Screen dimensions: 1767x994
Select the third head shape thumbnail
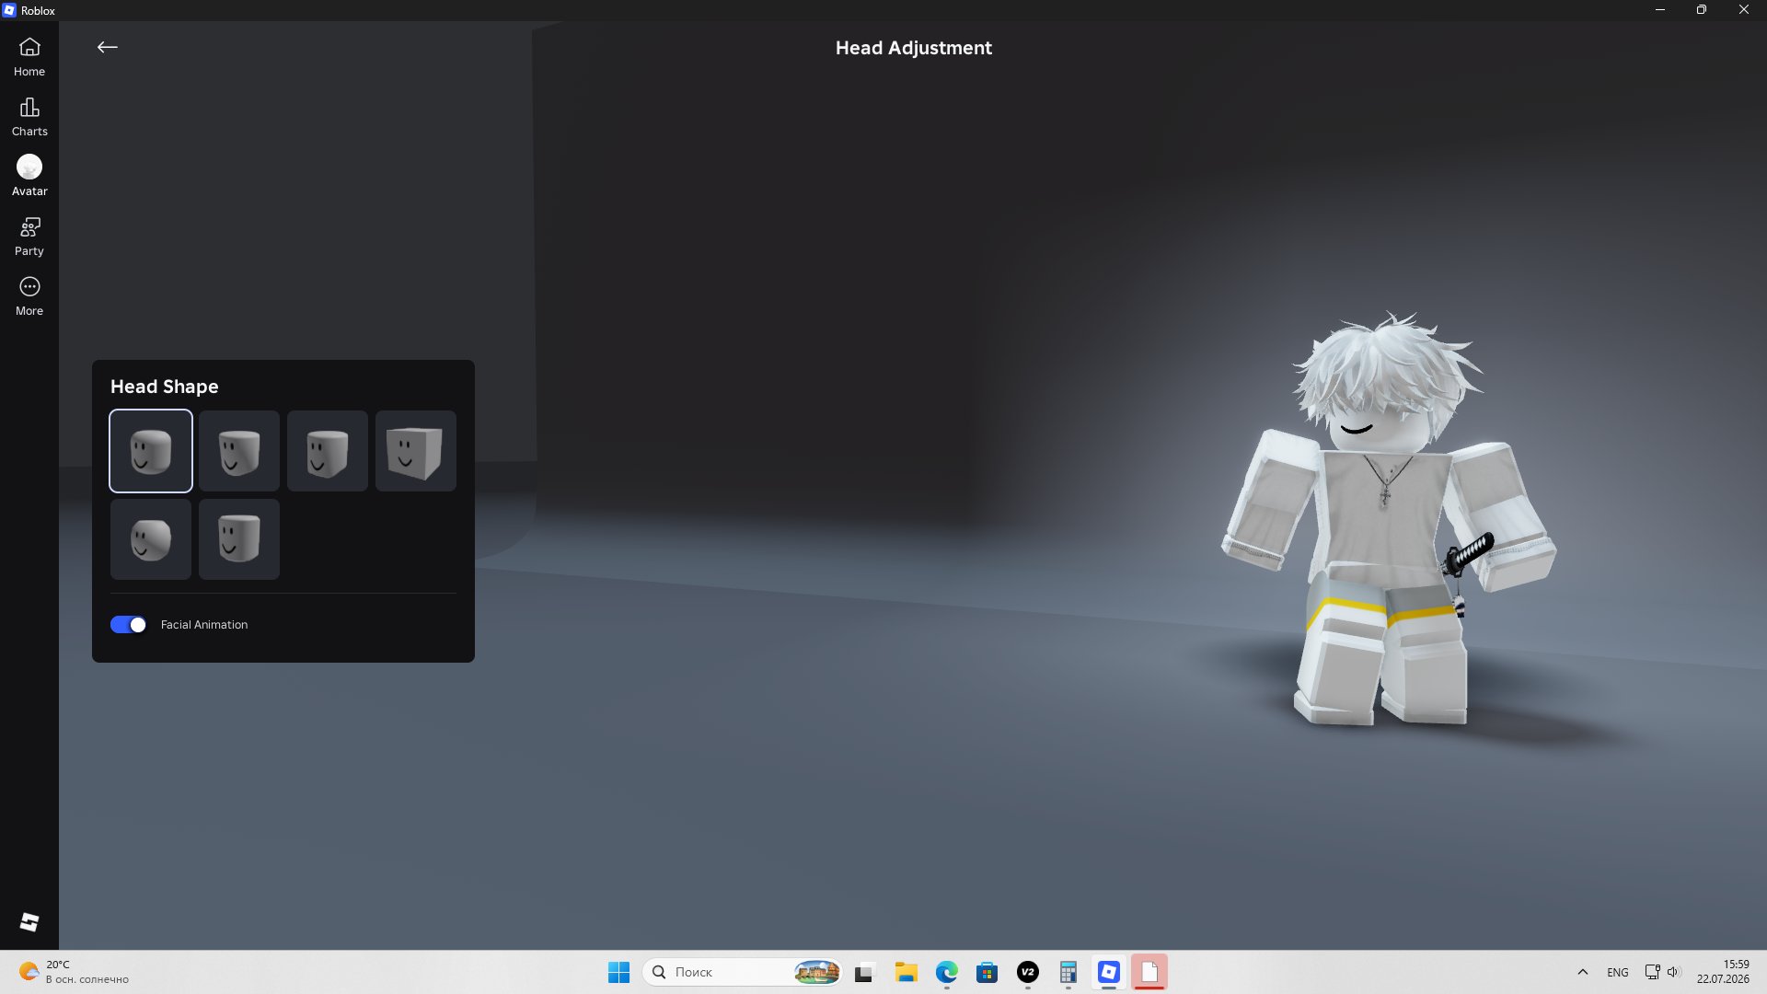point(328,451)
